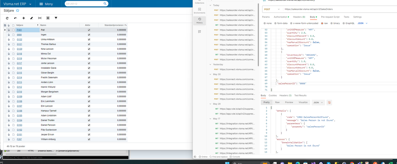Click the attachment clip icon on P401 row

(9, 30)
